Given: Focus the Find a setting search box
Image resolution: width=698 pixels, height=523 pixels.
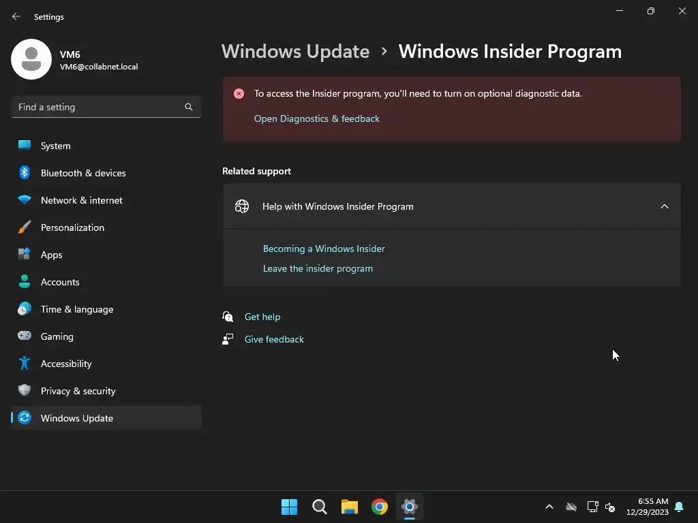Looking at the screenshot, I should coord(106,107).
